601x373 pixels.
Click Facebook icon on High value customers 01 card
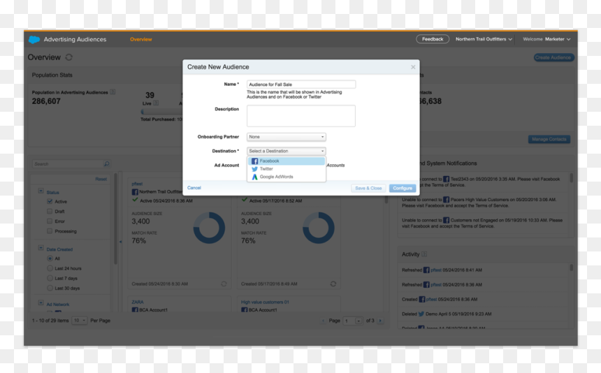tap(244, 309)
